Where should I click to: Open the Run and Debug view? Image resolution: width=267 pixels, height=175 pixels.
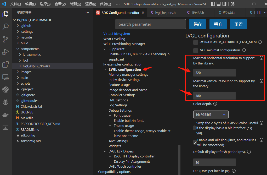5,52
